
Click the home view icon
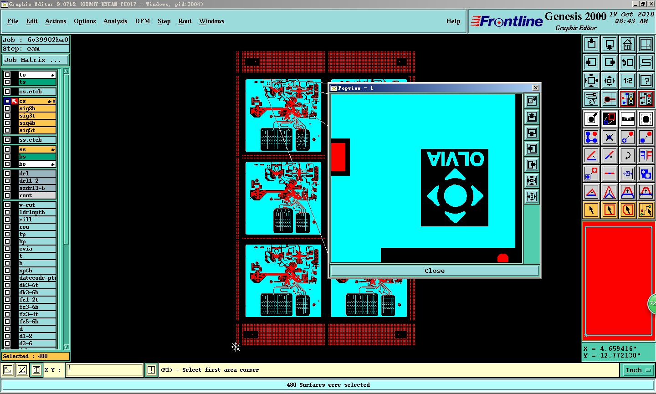pyautogui.click(x=628, y=44)
